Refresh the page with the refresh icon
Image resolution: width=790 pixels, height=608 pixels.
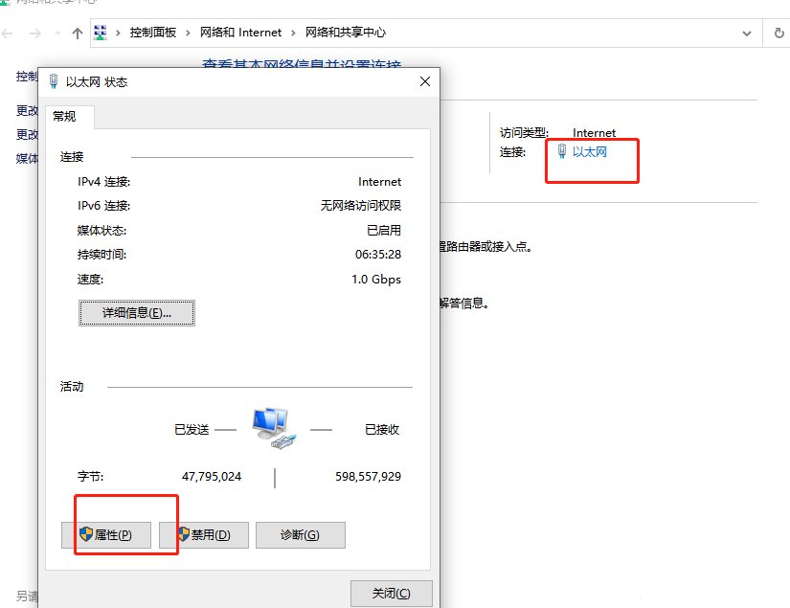[779, 33]
